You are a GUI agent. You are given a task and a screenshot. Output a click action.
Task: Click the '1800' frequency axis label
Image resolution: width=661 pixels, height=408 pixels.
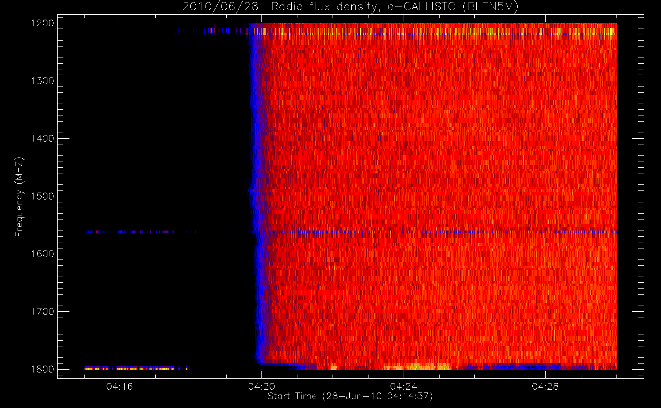42,369
